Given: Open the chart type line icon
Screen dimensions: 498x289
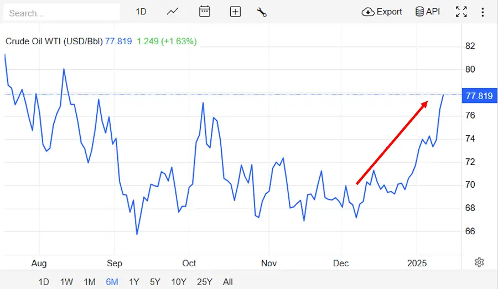Looking at the screenshot, I should pyautogui.click(x=173, y=12).
